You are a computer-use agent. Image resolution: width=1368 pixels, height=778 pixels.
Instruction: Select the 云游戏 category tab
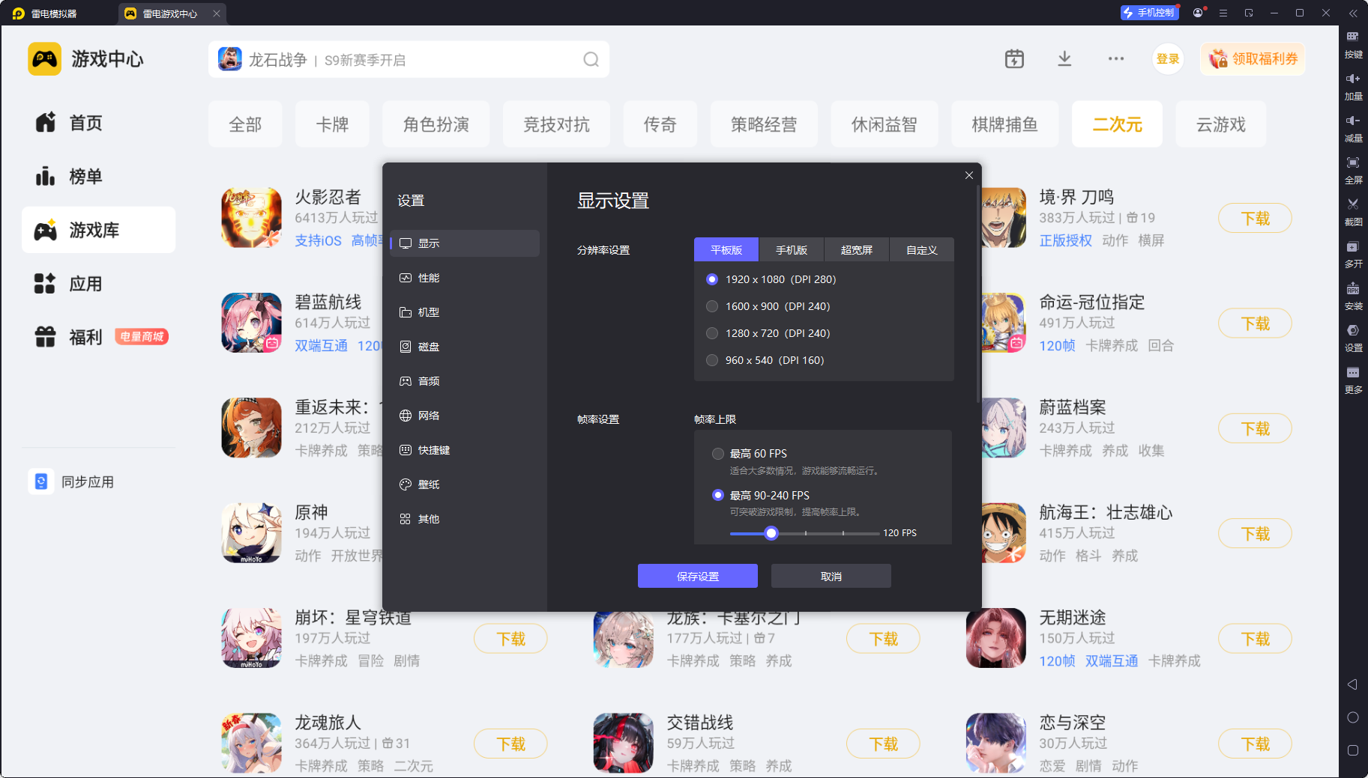tap(1220, 124)
